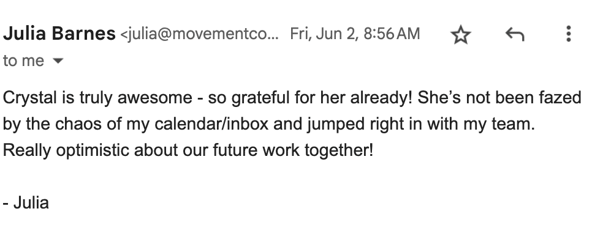Image resolution: width=592 pixels, height=225 pixels.
Task: Click the word "future" in the last sentence
Action: (235, 150)
